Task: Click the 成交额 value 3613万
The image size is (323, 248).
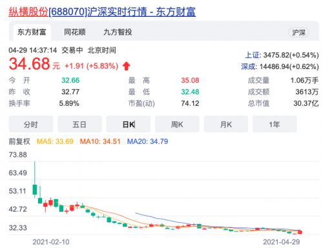Action: [x=307, y=92]
